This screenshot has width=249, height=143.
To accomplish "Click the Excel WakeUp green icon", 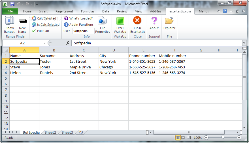I will pos(120,21).
